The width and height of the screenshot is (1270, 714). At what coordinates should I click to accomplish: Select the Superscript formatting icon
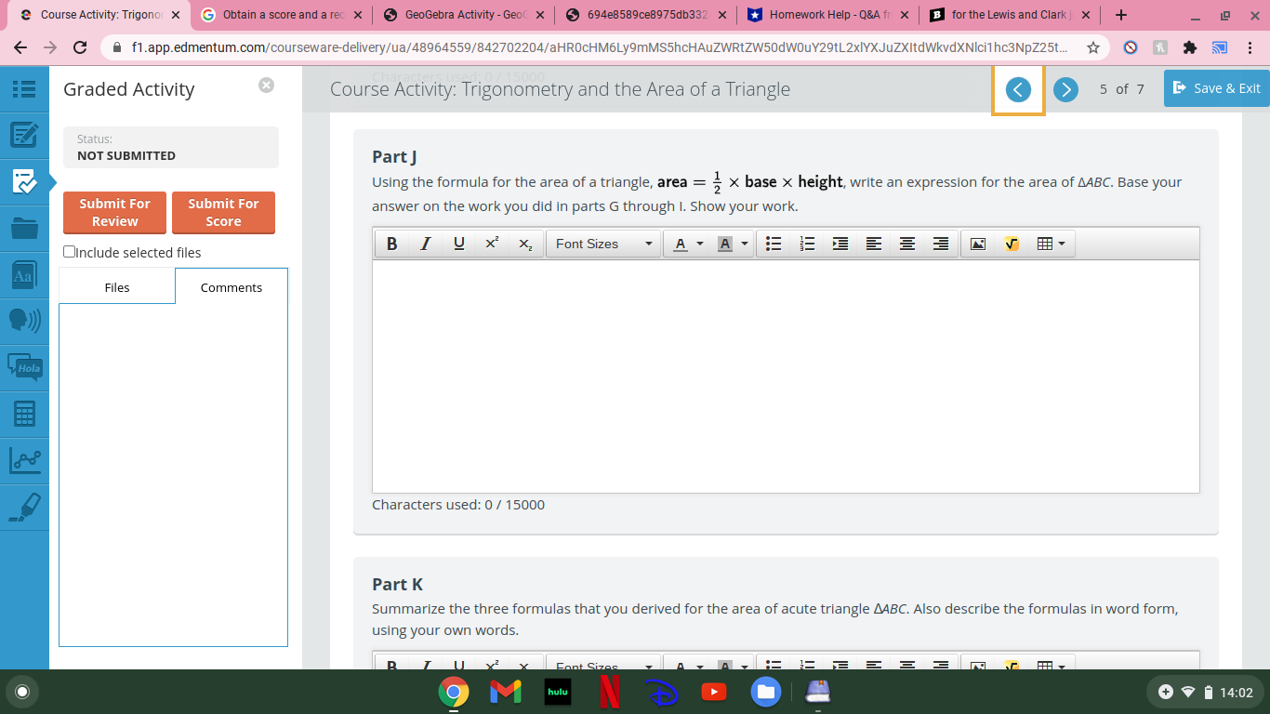[x=491, y=244]
